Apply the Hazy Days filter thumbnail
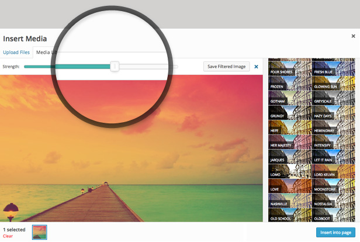 (333, 113)
